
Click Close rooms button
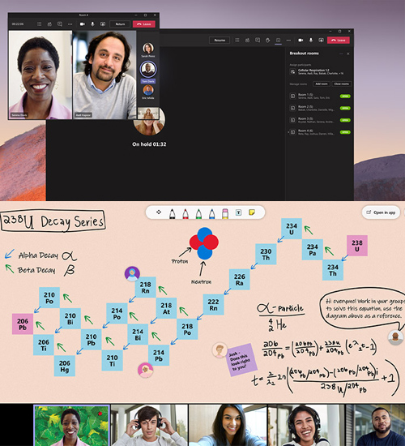[x=341, y=84]
